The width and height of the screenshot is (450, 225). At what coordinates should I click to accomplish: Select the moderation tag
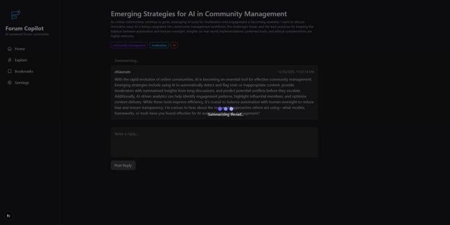159,45
